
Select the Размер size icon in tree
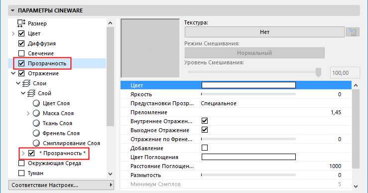21,23
